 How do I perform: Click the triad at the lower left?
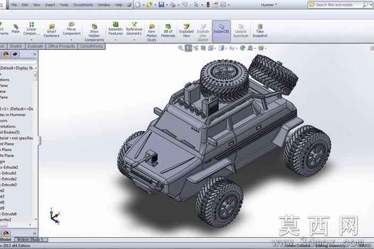[55, 217]
